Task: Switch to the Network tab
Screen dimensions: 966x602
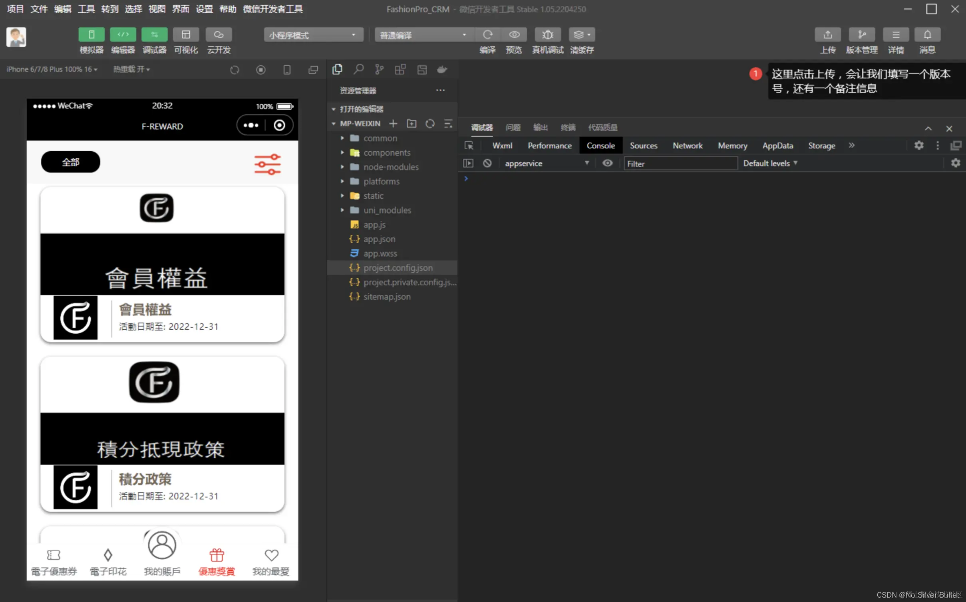Action: point(687,146)
